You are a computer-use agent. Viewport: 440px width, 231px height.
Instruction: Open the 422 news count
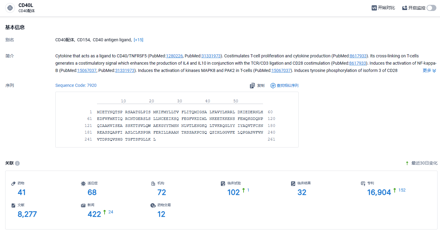coord(94,214)
